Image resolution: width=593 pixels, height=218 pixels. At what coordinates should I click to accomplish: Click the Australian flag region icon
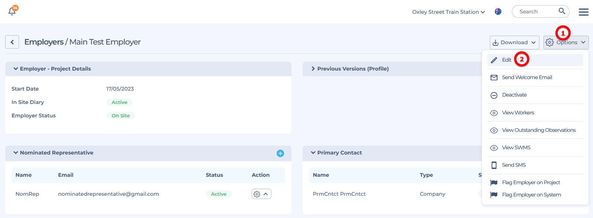tap(498, 12)
